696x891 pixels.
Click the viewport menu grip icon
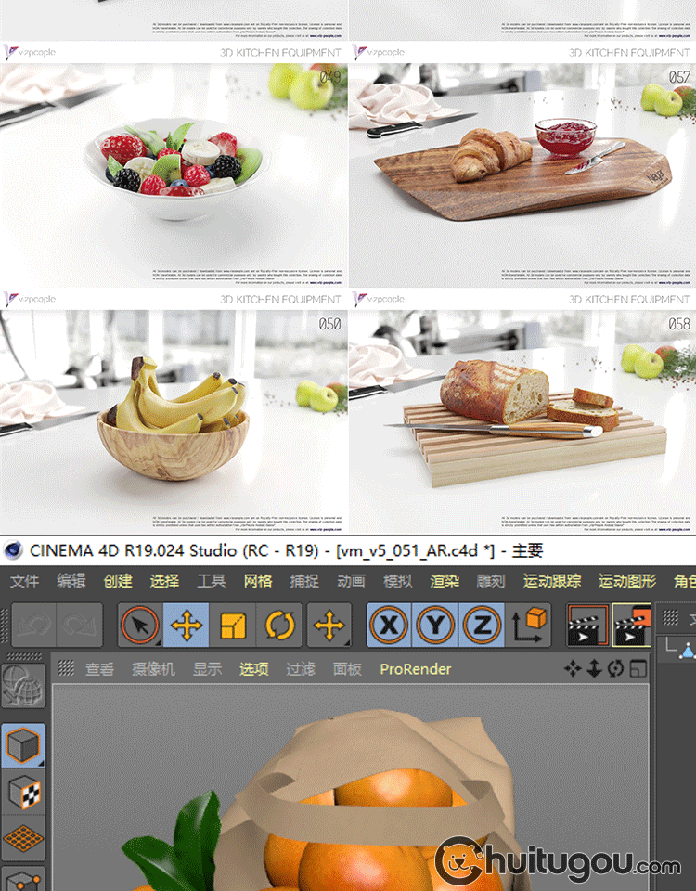coord(66,668)
